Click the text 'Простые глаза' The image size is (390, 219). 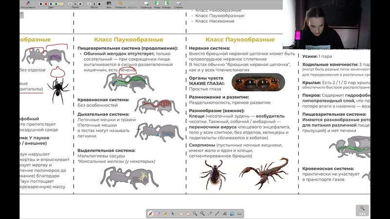point(205,89)
